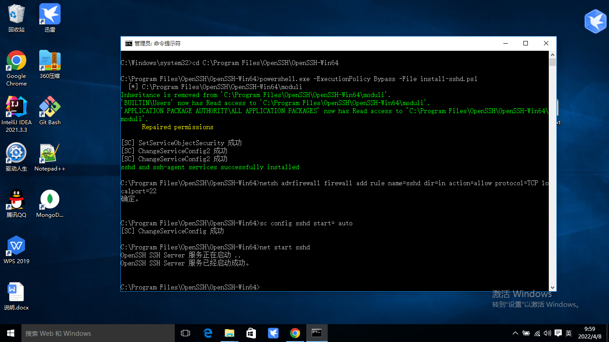Image resolution: width=609 pixels, height=342 pixels.
Task: Switch the 英 input language indicator
Action: click(x=569, y=333)
